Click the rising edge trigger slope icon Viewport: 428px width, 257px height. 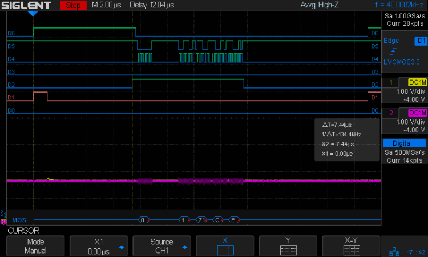[393, 51]
